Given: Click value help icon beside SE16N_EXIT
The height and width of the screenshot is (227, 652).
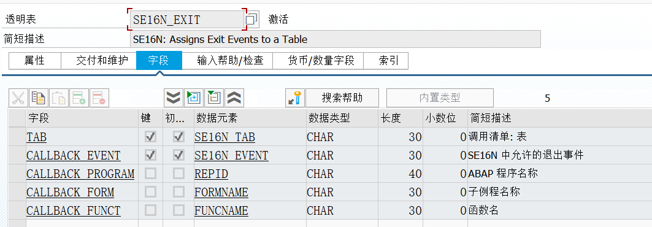Looking at the screenshot, I should [252, 20].
